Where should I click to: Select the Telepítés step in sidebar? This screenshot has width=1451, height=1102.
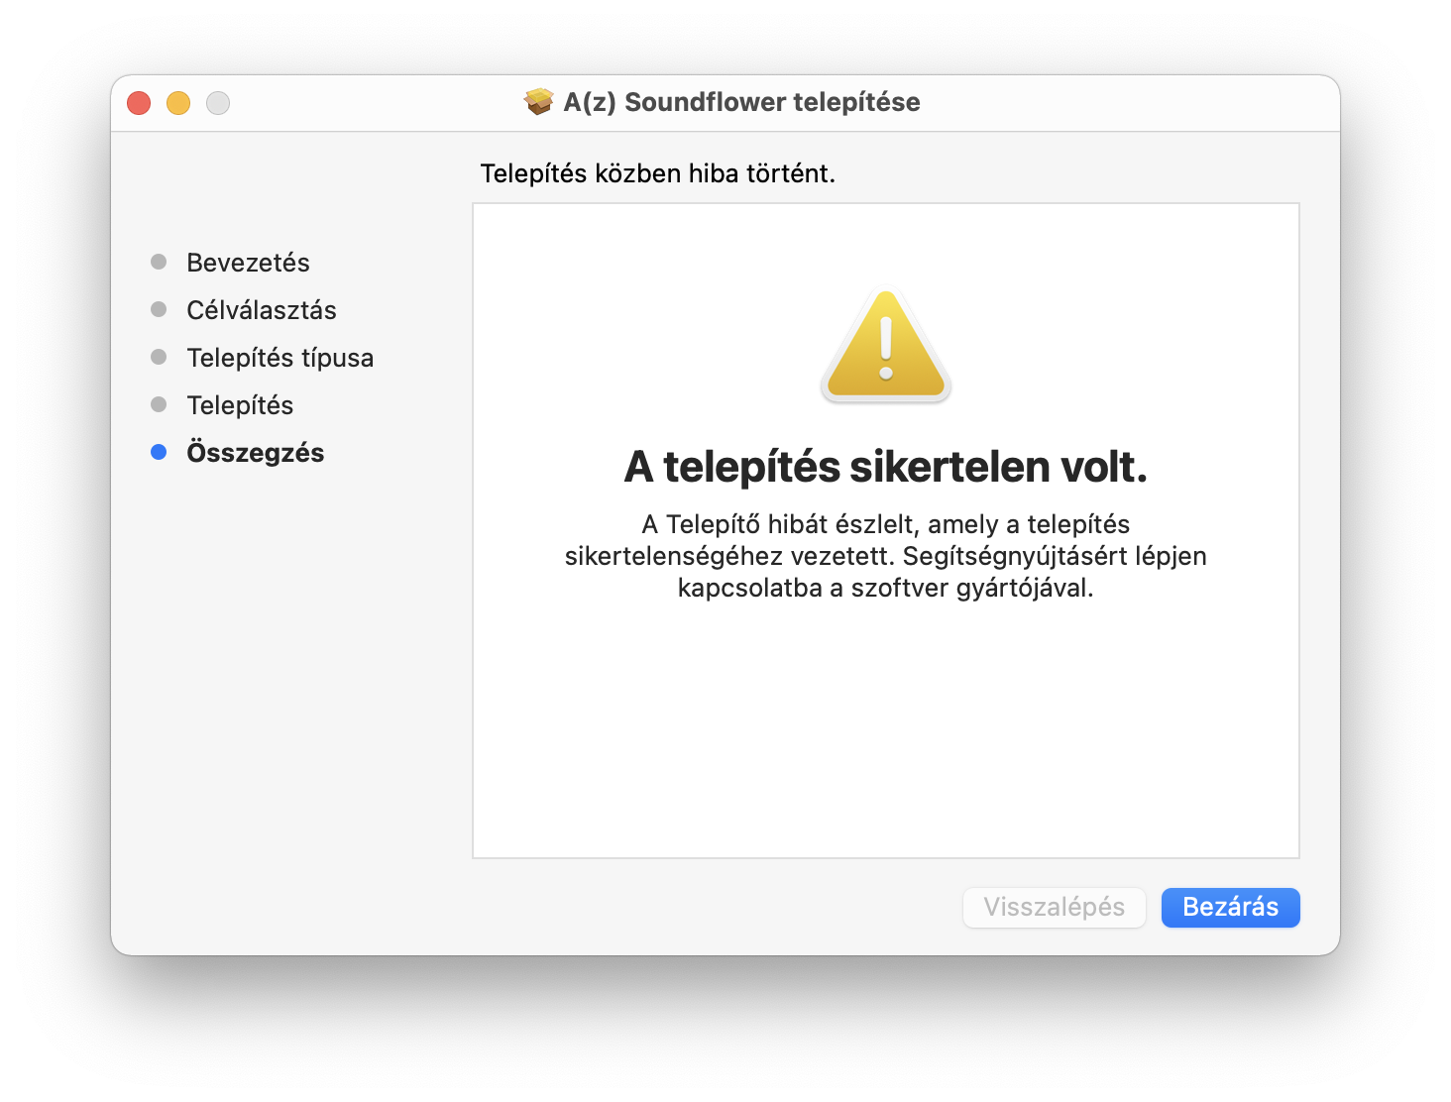[x=240, y=405]
